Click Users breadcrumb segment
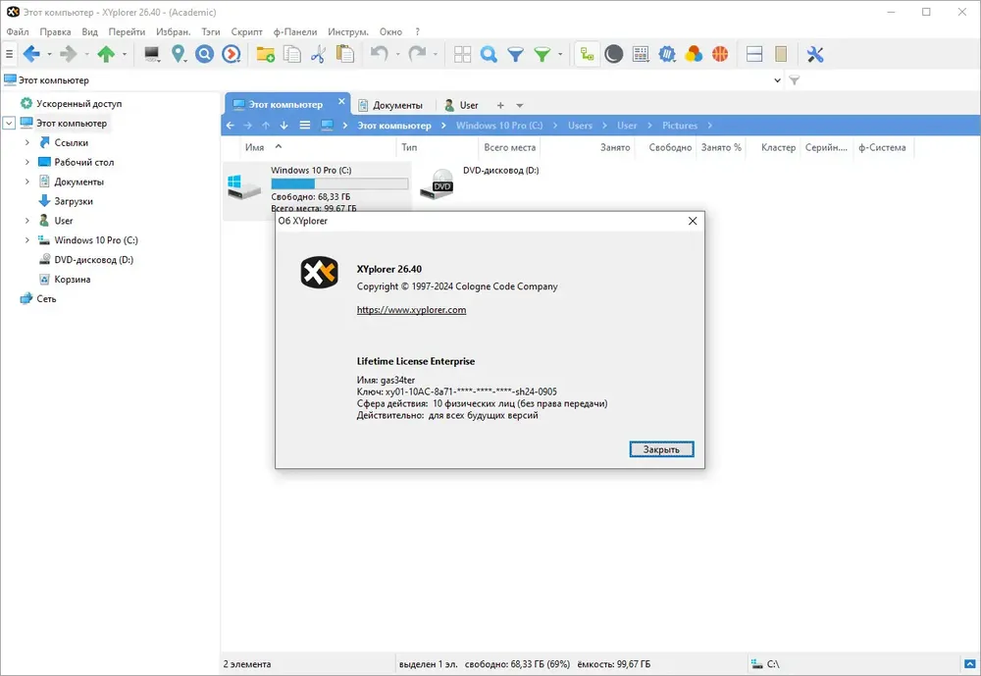This screenshot has width=981, height=676. (580, 126)
